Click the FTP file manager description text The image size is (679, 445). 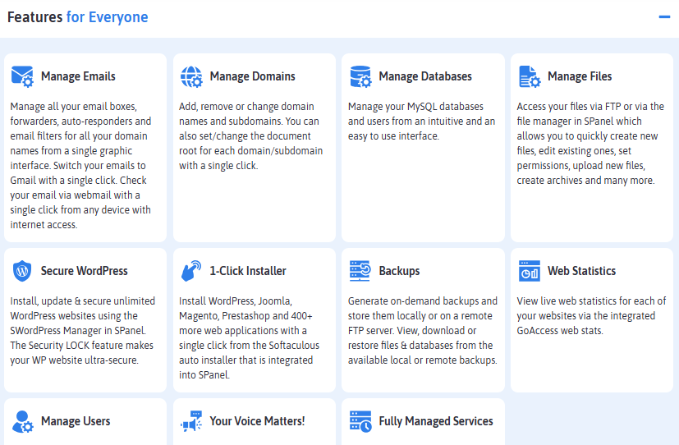[590, 144]
